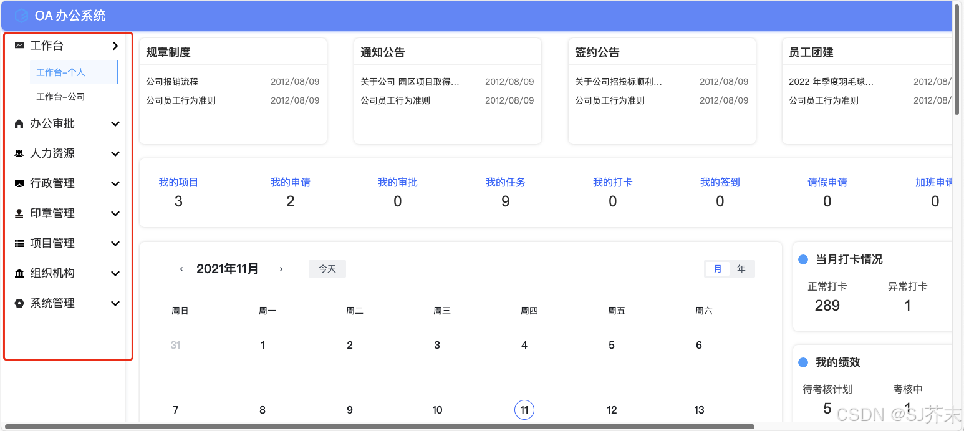Switch calendar to 年 view
964x431 pixels.
pos(741,269)
